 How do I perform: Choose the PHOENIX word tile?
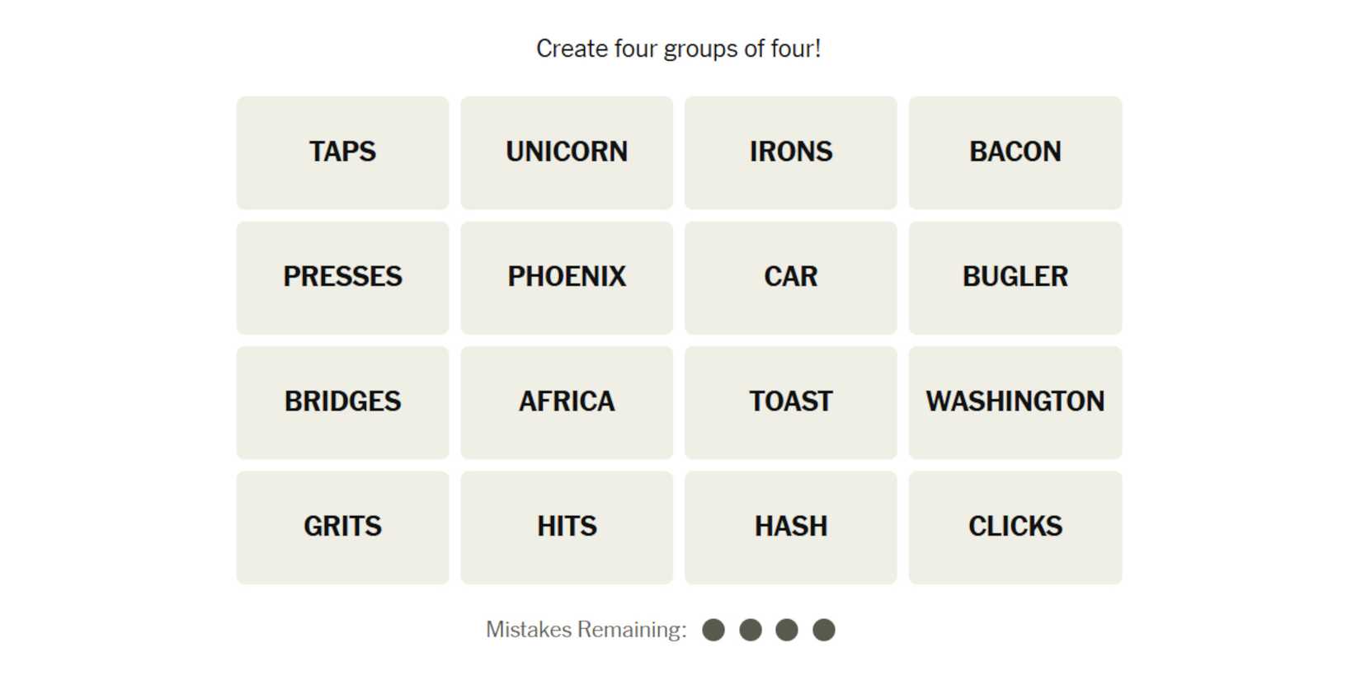(x=567, y=277)
